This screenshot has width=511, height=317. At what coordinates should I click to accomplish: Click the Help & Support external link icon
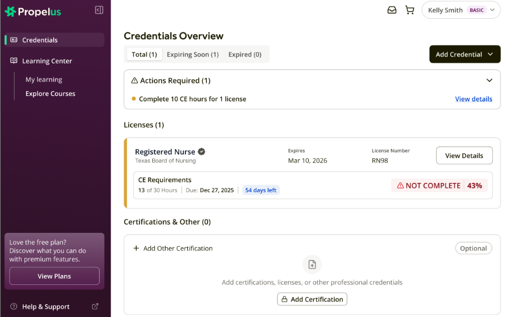click(x=95, y=306)
